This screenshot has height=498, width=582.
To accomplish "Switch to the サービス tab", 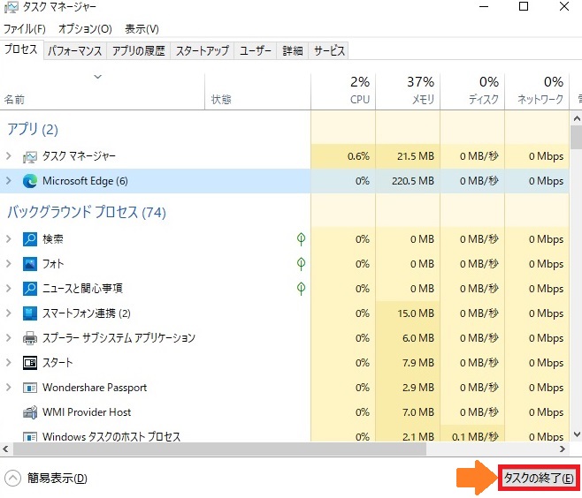I will [x=329, y=50].
